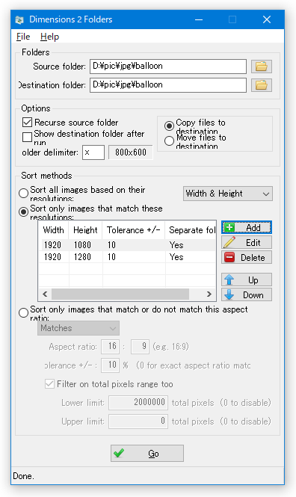This screenshot has height=497, width=296.
Task: Open the File menu
Action: coord(23,37)
